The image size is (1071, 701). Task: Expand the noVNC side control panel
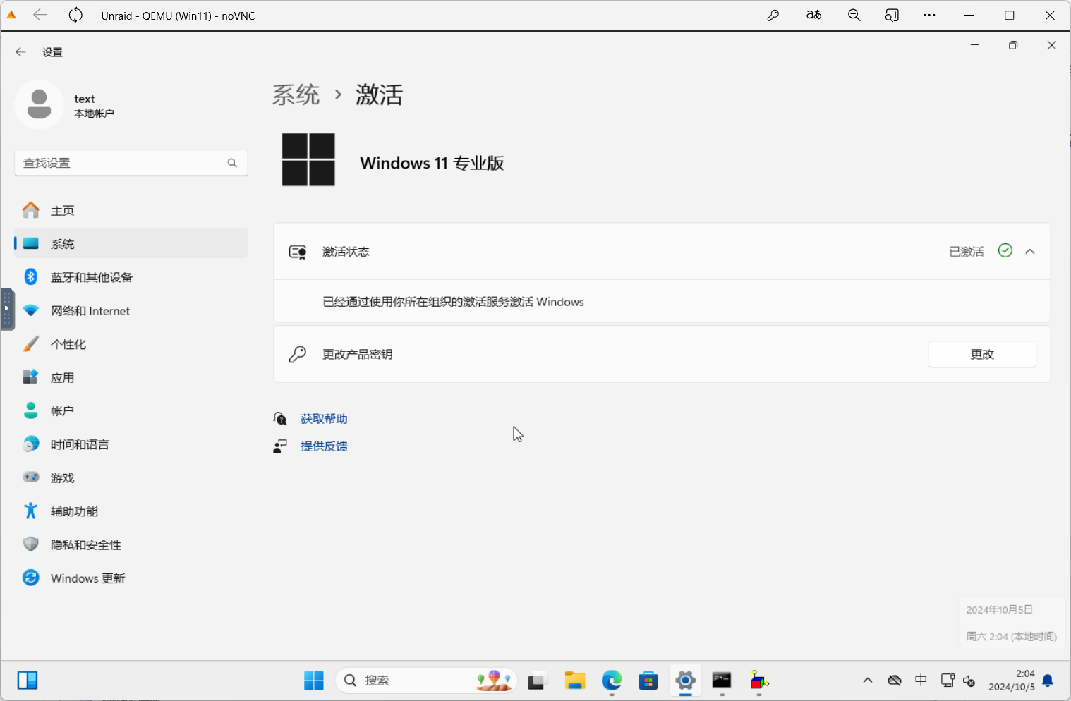[x=7, y=309]
